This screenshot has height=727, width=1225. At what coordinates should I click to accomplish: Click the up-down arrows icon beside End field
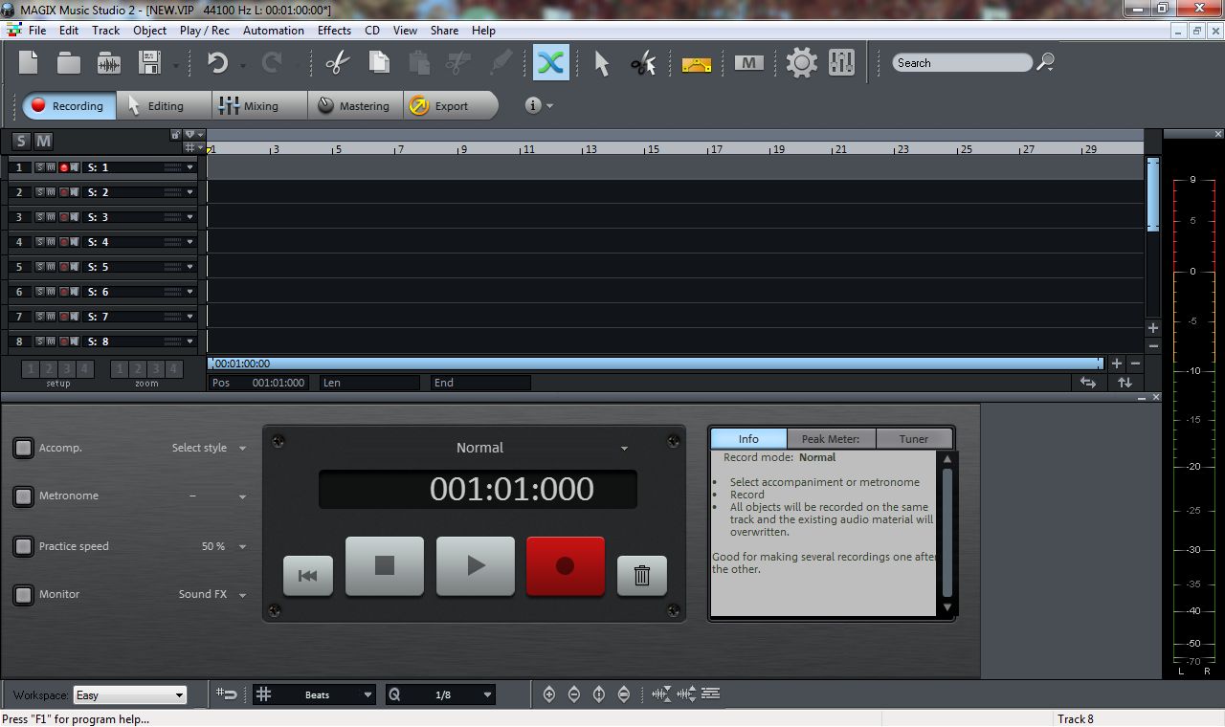1125,382
